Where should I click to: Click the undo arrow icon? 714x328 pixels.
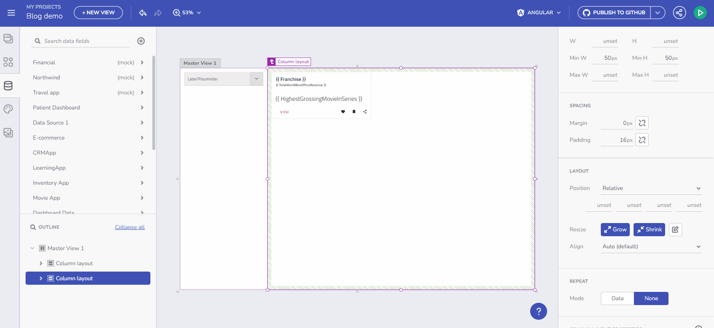[x=143, y=13]
